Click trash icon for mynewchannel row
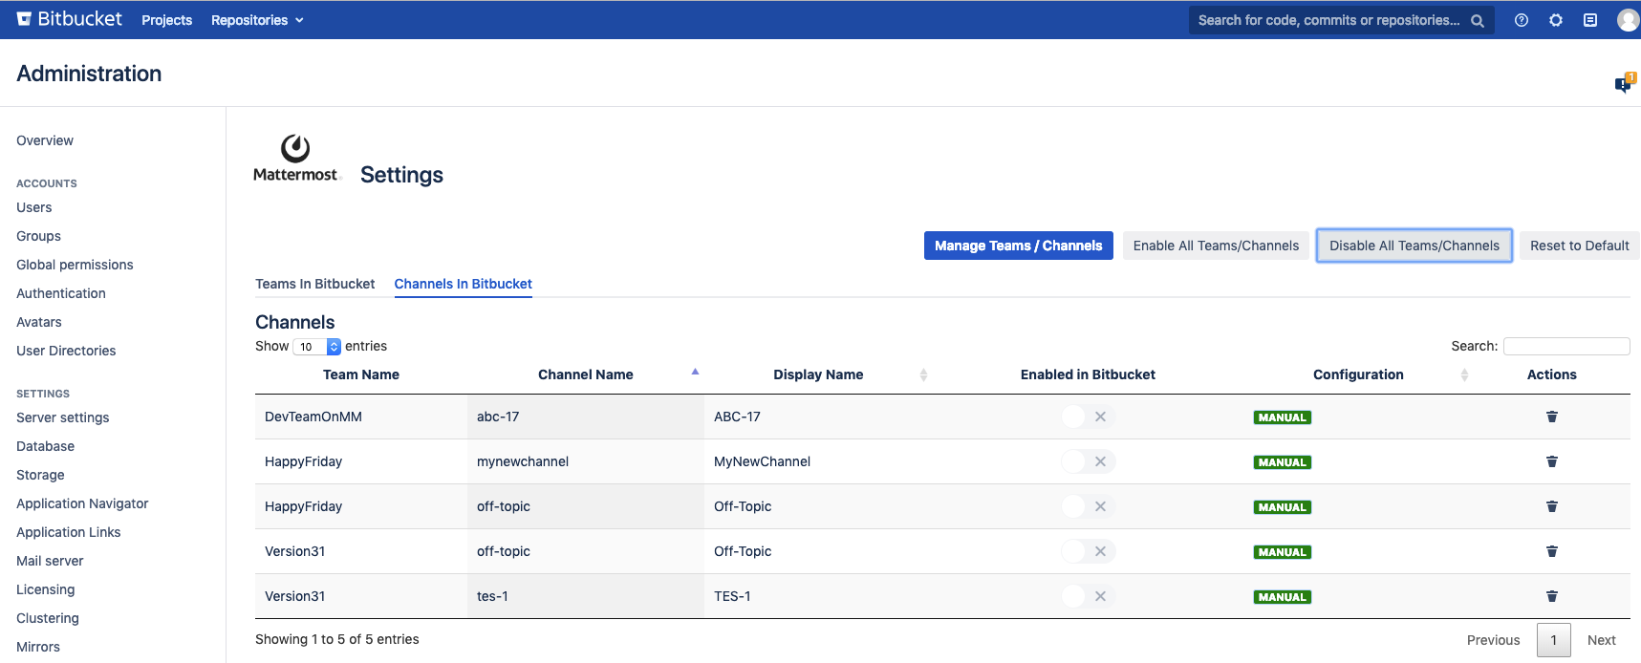The height and width of the screenshot is (663, 1641). pos(1551,461)
